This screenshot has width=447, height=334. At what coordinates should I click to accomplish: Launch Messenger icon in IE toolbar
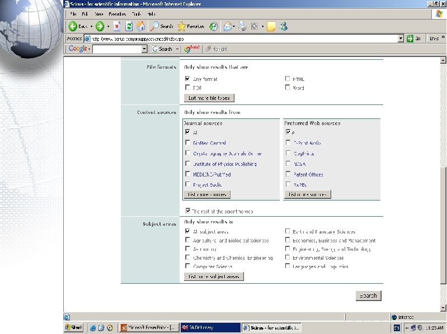tap(284, 26)
